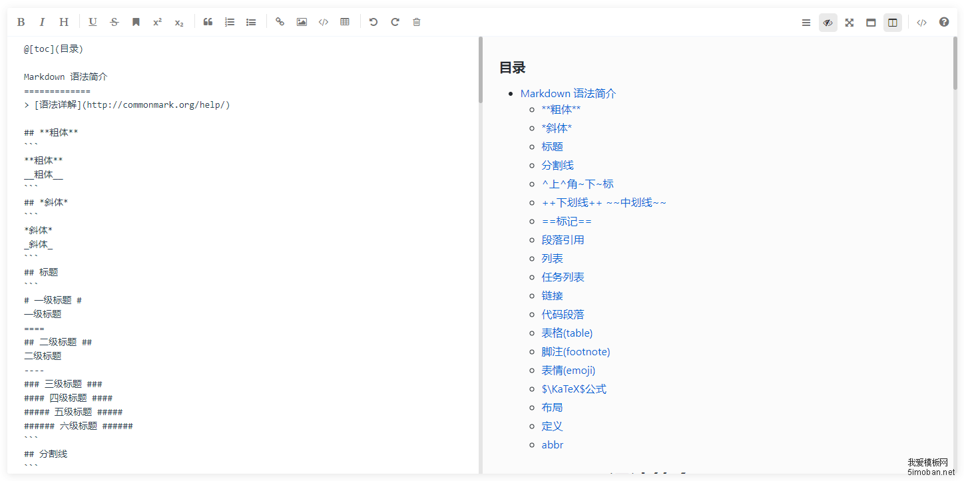Toggle bold formatting
This screenshot has height=481, width=964.
pos(21,22)
